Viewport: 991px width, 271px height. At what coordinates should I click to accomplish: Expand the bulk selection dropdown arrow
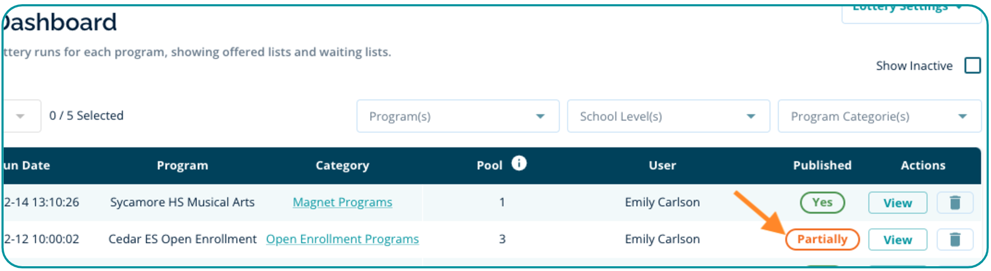point(21,116)
